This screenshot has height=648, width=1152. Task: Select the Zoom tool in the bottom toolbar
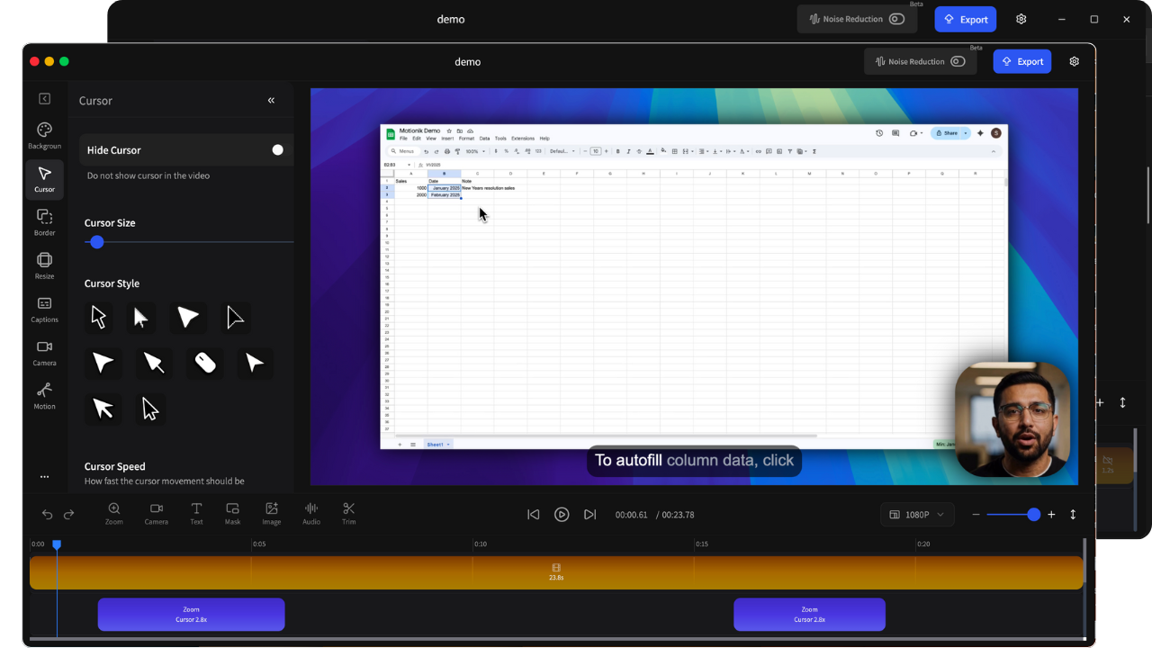(x=114, y=513)
